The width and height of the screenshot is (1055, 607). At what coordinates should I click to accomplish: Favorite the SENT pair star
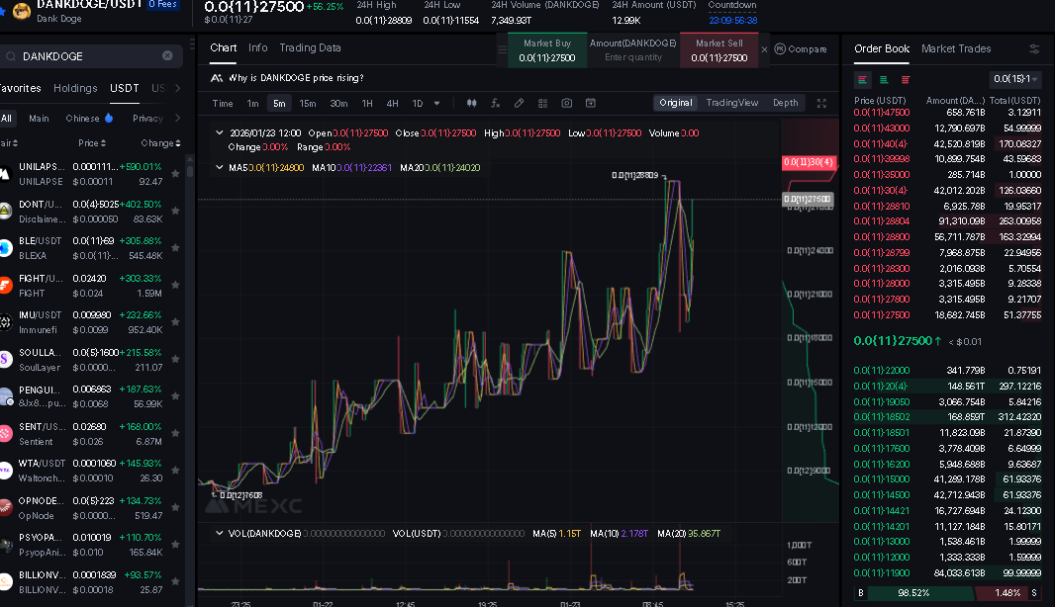click(175, 434)
